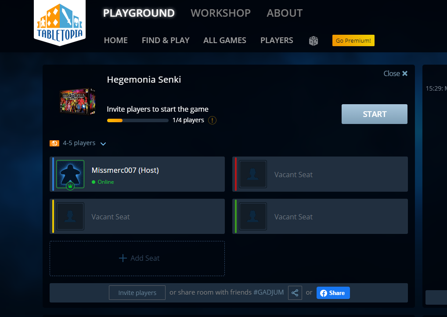Click the Missmerc007 (Host) name

tap(125, 170)
